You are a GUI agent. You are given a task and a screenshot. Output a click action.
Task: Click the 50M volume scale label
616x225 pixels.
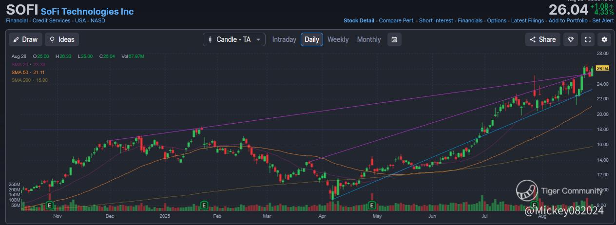click(16, 205)
